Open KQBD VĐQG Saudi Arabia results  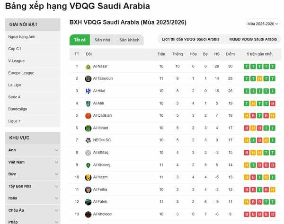click(253, 39)
